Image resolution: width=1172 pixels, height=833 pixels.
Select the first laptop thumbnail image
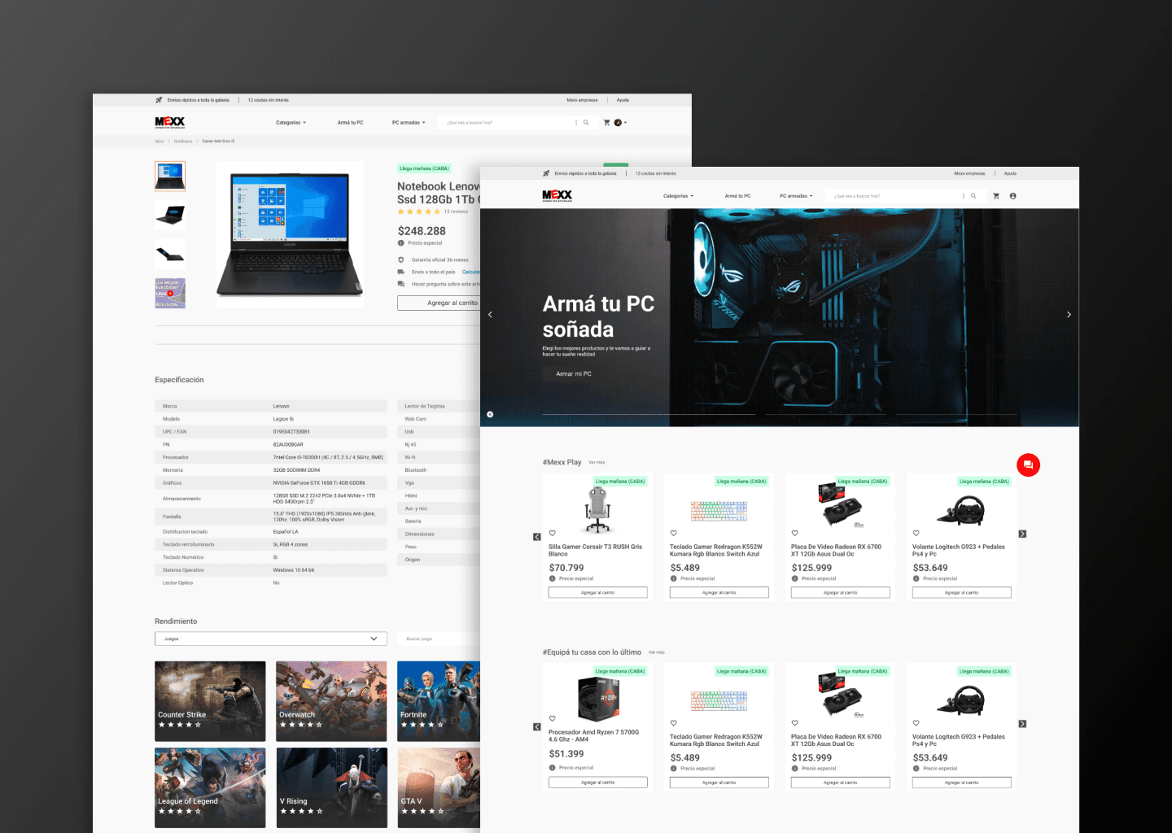tap(170, 176)
